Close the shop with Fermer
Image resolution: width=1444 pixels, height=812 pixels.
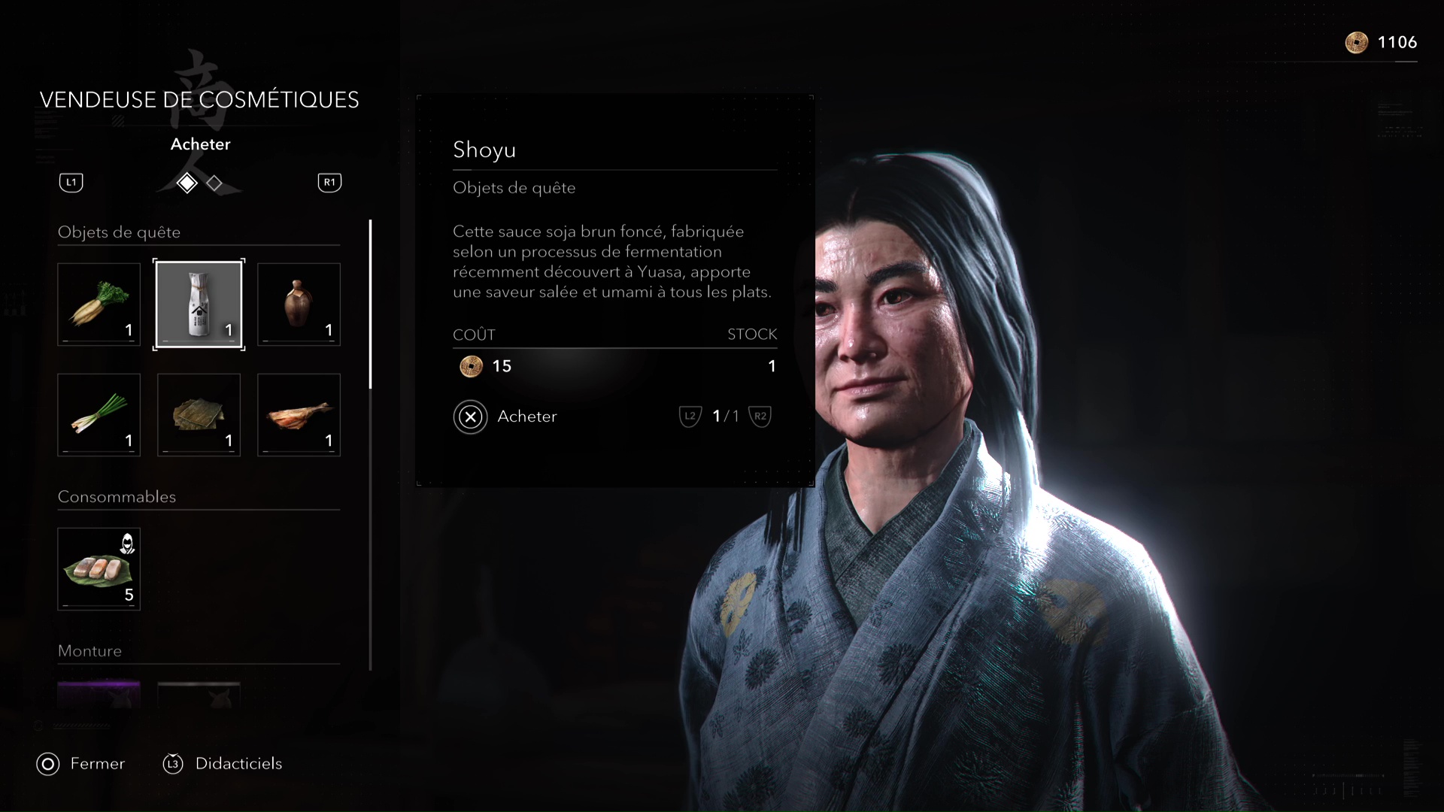tap(80, 764)
